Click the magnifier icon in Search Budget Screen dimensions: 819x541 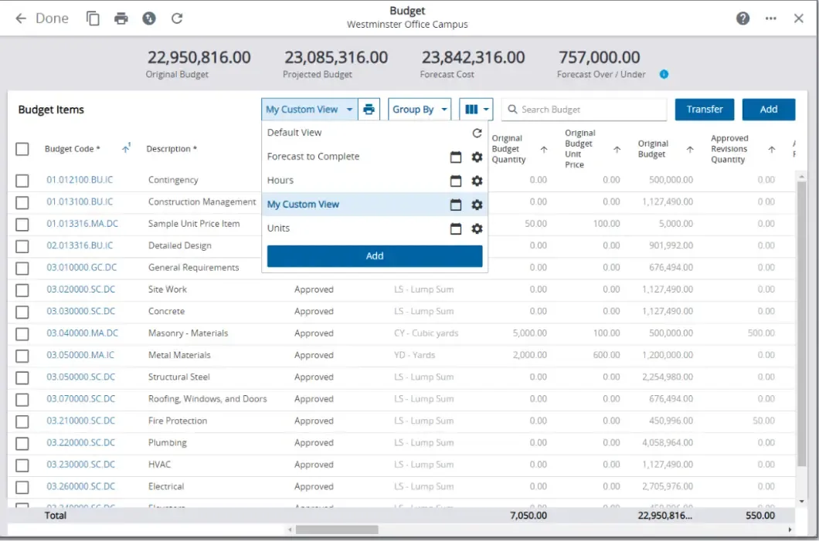[x=512, y=110]
